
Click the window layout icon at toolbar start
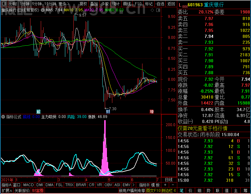pos(4,3)
